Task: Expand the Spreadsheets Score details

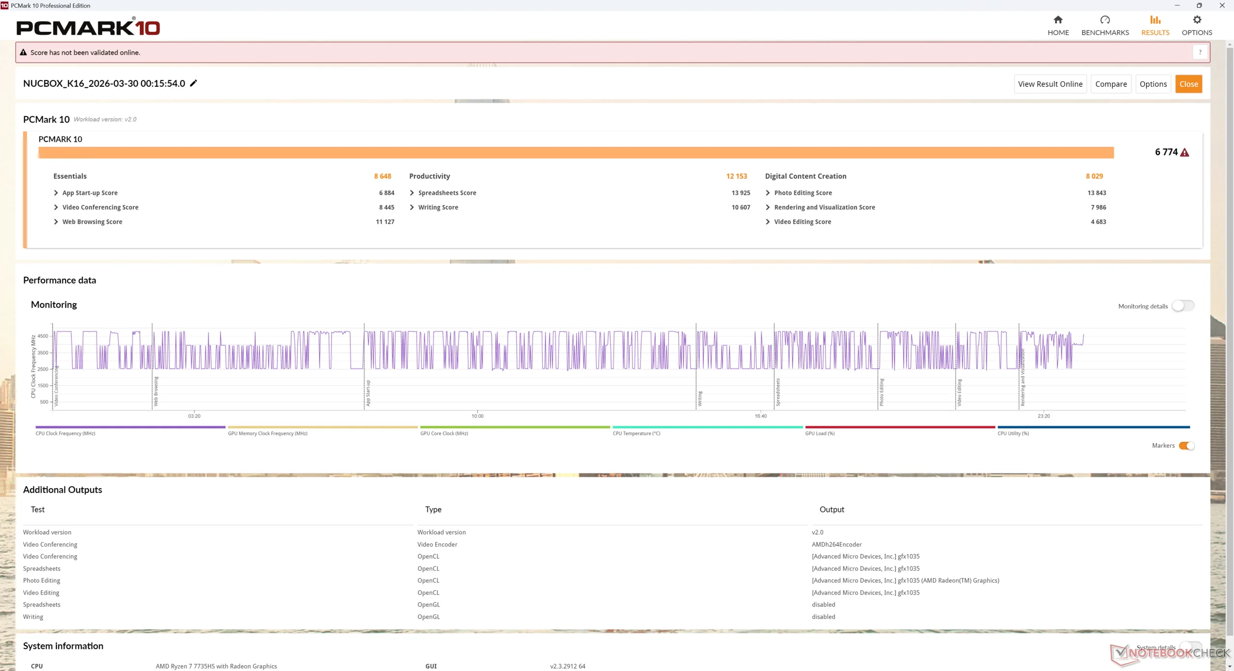Action: click(x=412, y=193)
